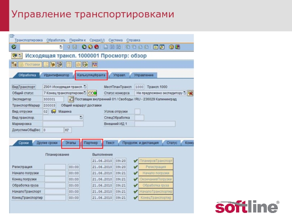Click the red Cancel icon
The height and width of the screenshot is (219, 292).
96,47
